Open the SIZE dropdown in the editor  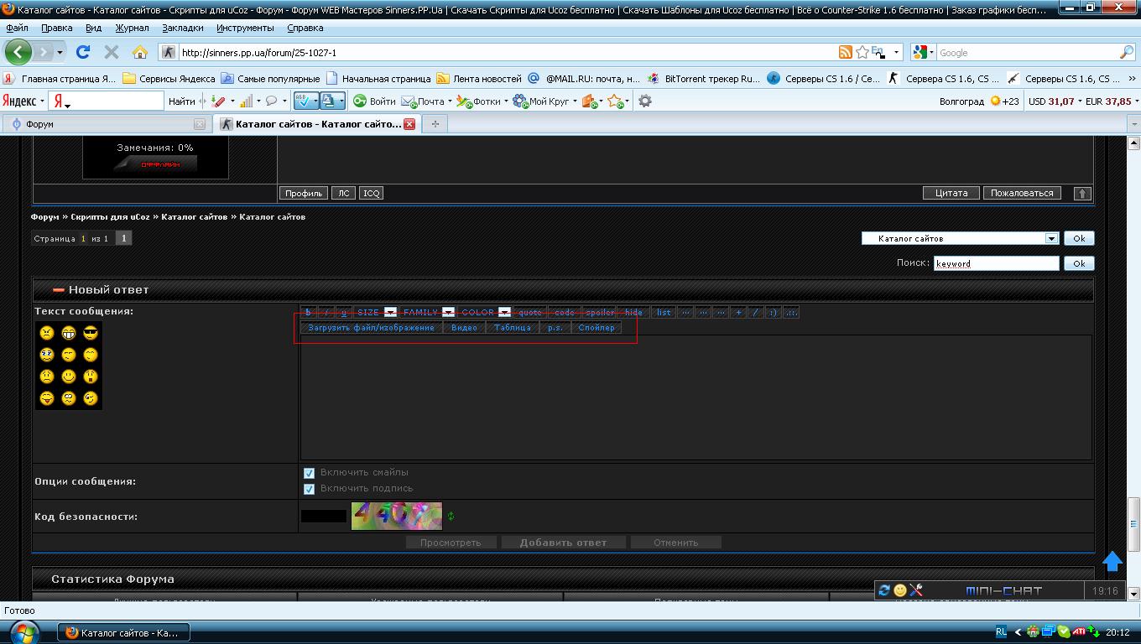390,312
